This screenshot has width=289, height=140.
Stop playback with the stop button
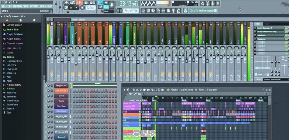click(77, 8)
